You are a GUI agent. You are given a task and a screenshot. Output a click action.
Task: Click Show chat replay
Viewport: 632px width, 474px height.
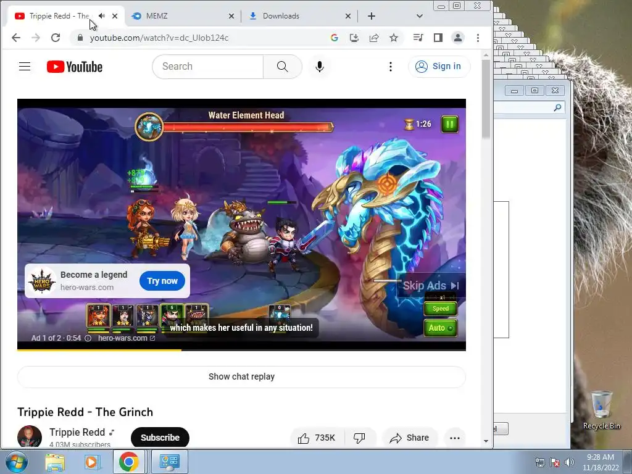pos(241,377)
